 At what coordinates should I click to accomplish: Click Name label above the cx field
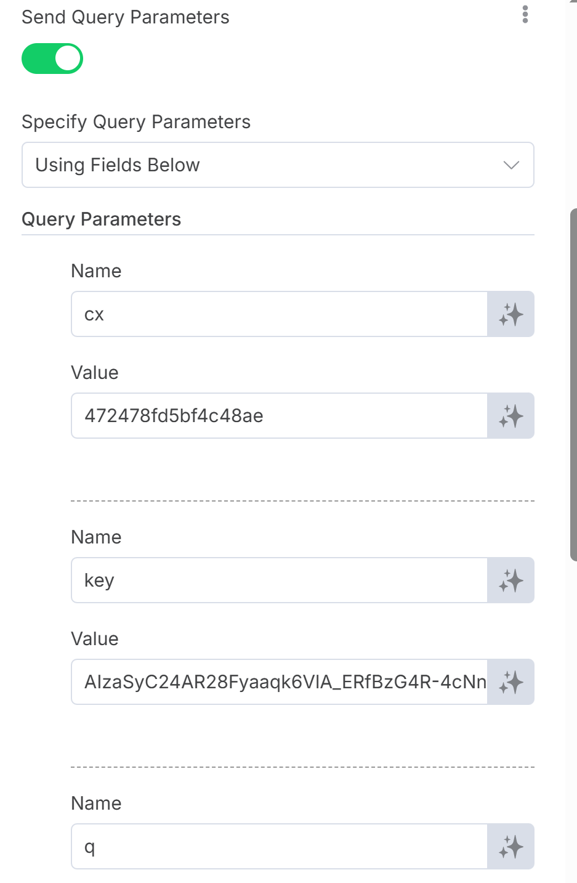pos(96,271)
